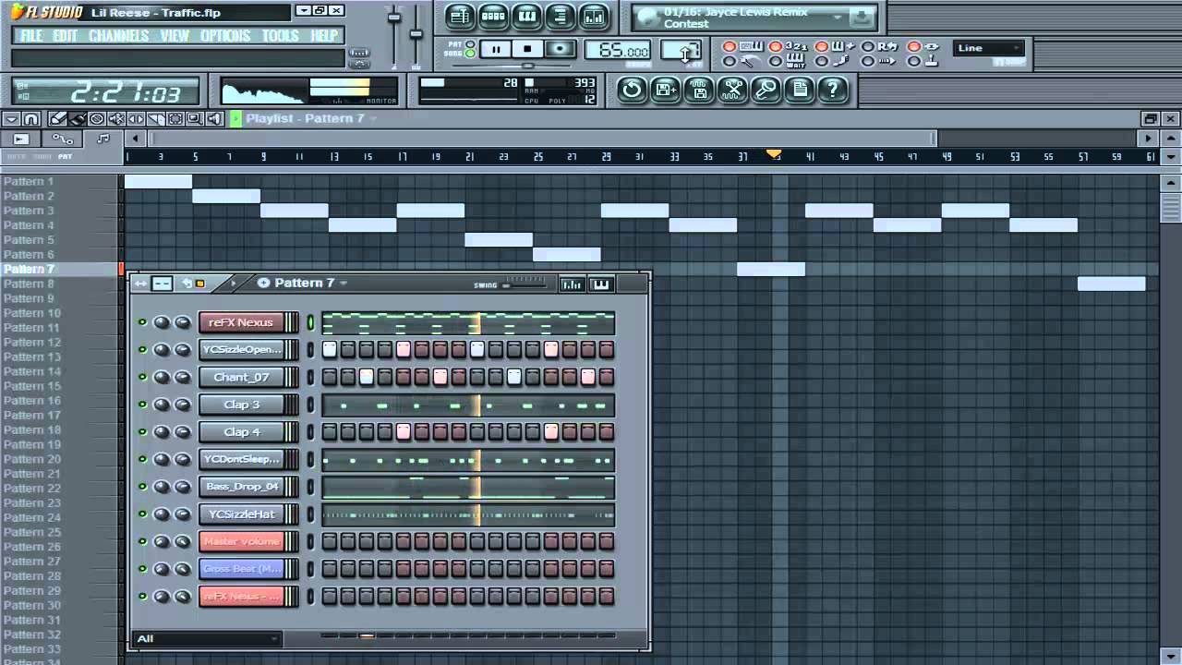The width and height of the screenshot is (1182, 665).
Task: Open the FILE menu
Action: click(31, 35)
